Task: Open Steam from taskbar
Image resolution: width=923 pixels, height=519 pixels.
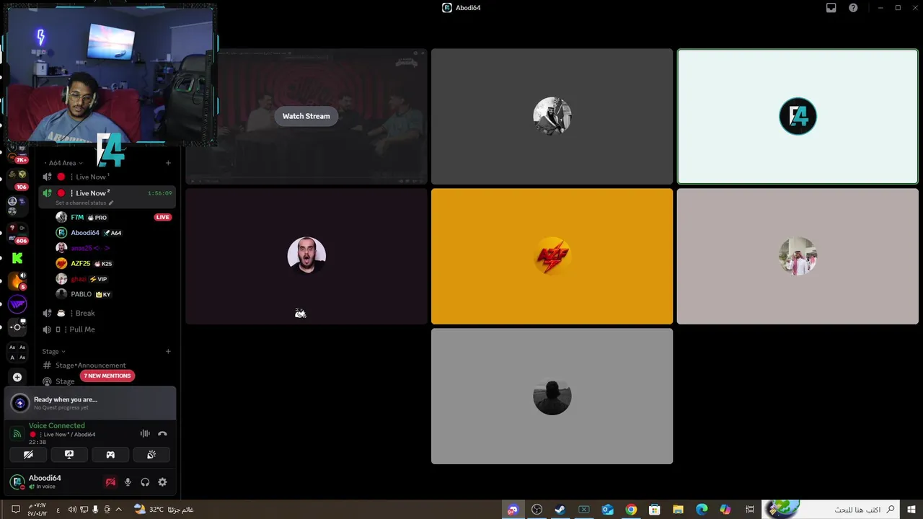Action: click(560, 510)
